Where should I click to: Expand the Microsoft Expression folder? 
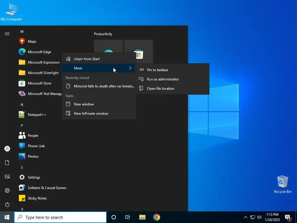coord(39,62)
